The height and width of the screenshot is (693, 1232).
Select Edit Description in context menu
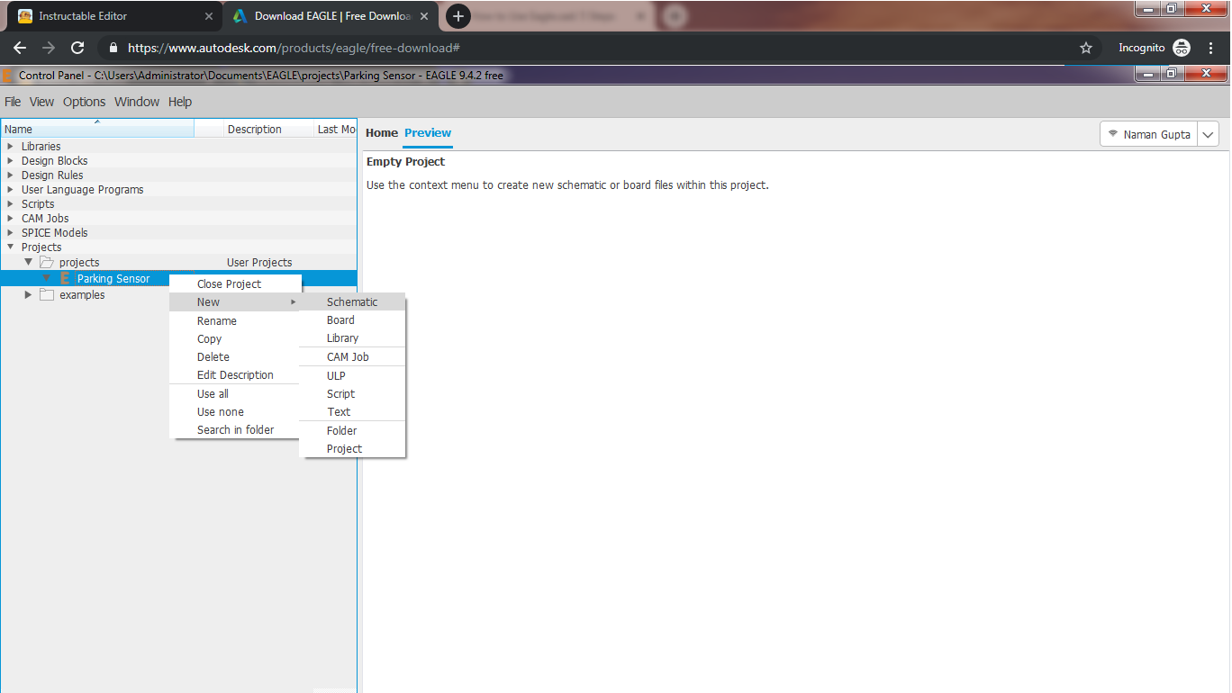(x=235, y=375)
